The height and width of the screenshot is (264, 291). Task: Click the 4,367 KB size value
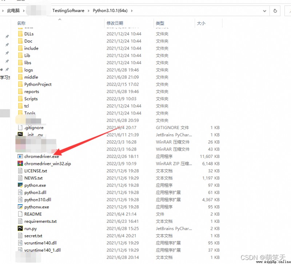pos(211,200)
